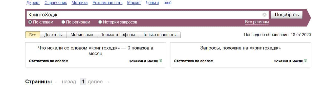Image resolution: width=329 pixels, height=102 pixels.
Task: Open help icon next to left 'Показов в месяц'
Action: tap(160, 61)
